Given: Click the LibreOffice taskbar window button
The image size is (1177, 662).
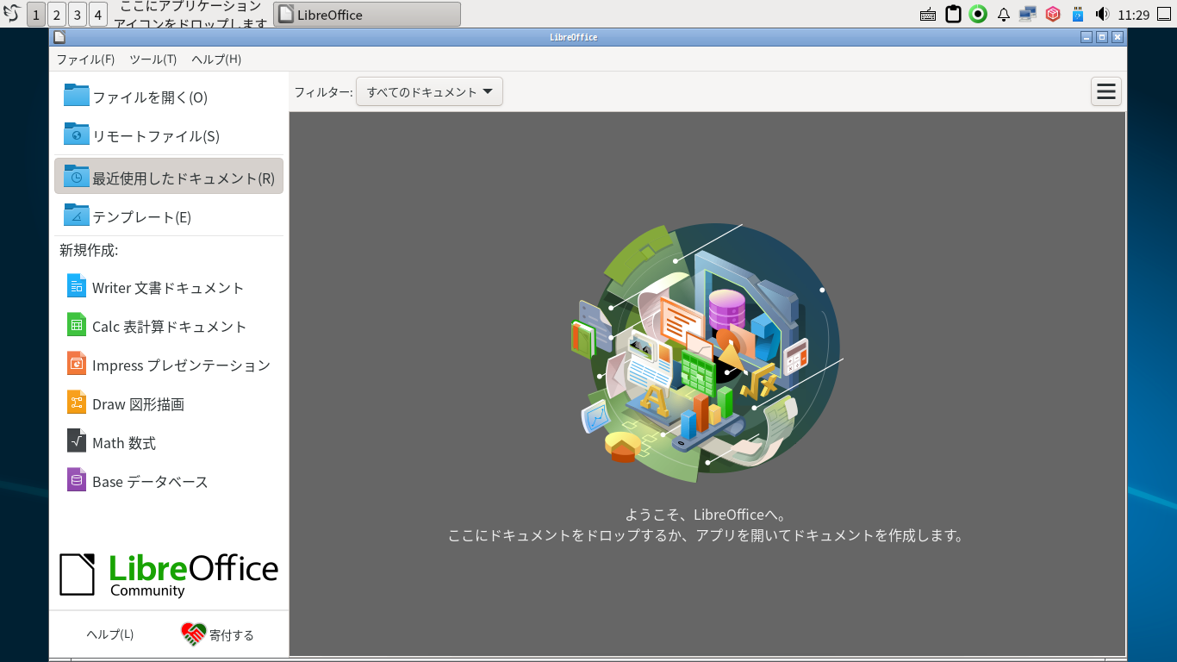Looking at the screenshot, I should tap(367, 15).
